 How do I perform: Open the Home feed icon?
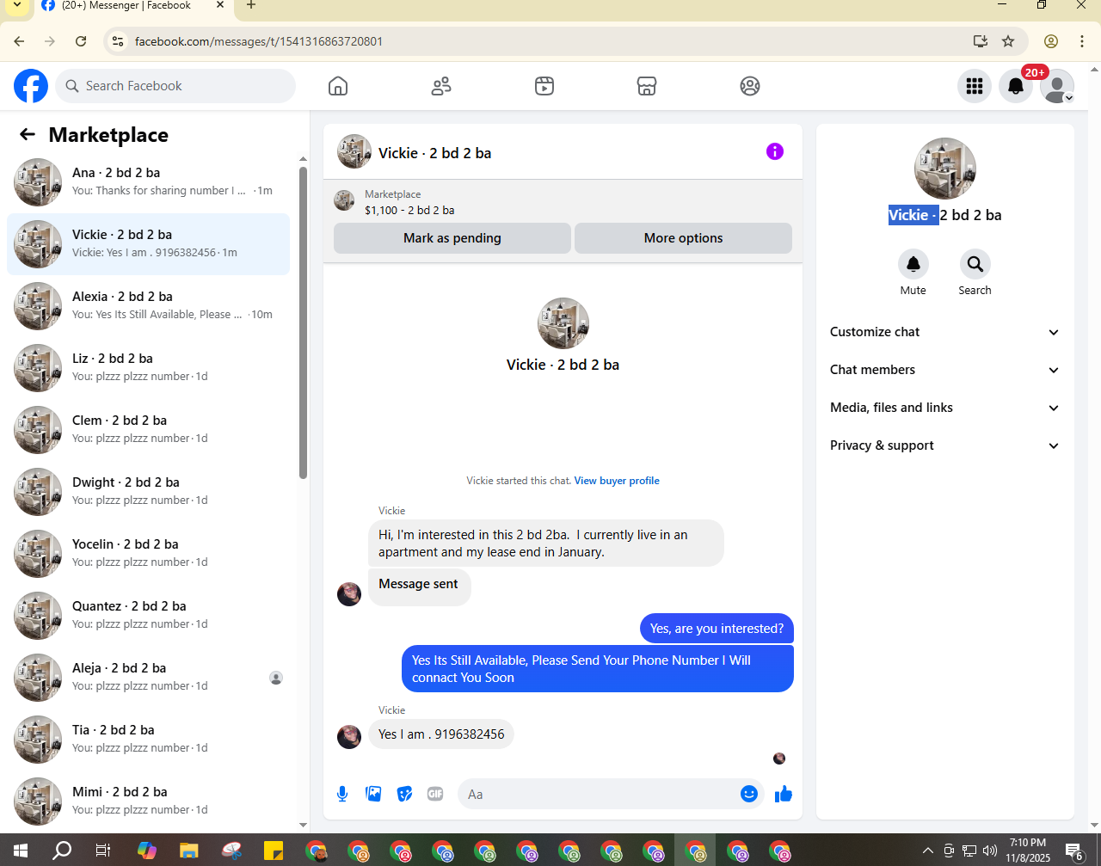338,86
